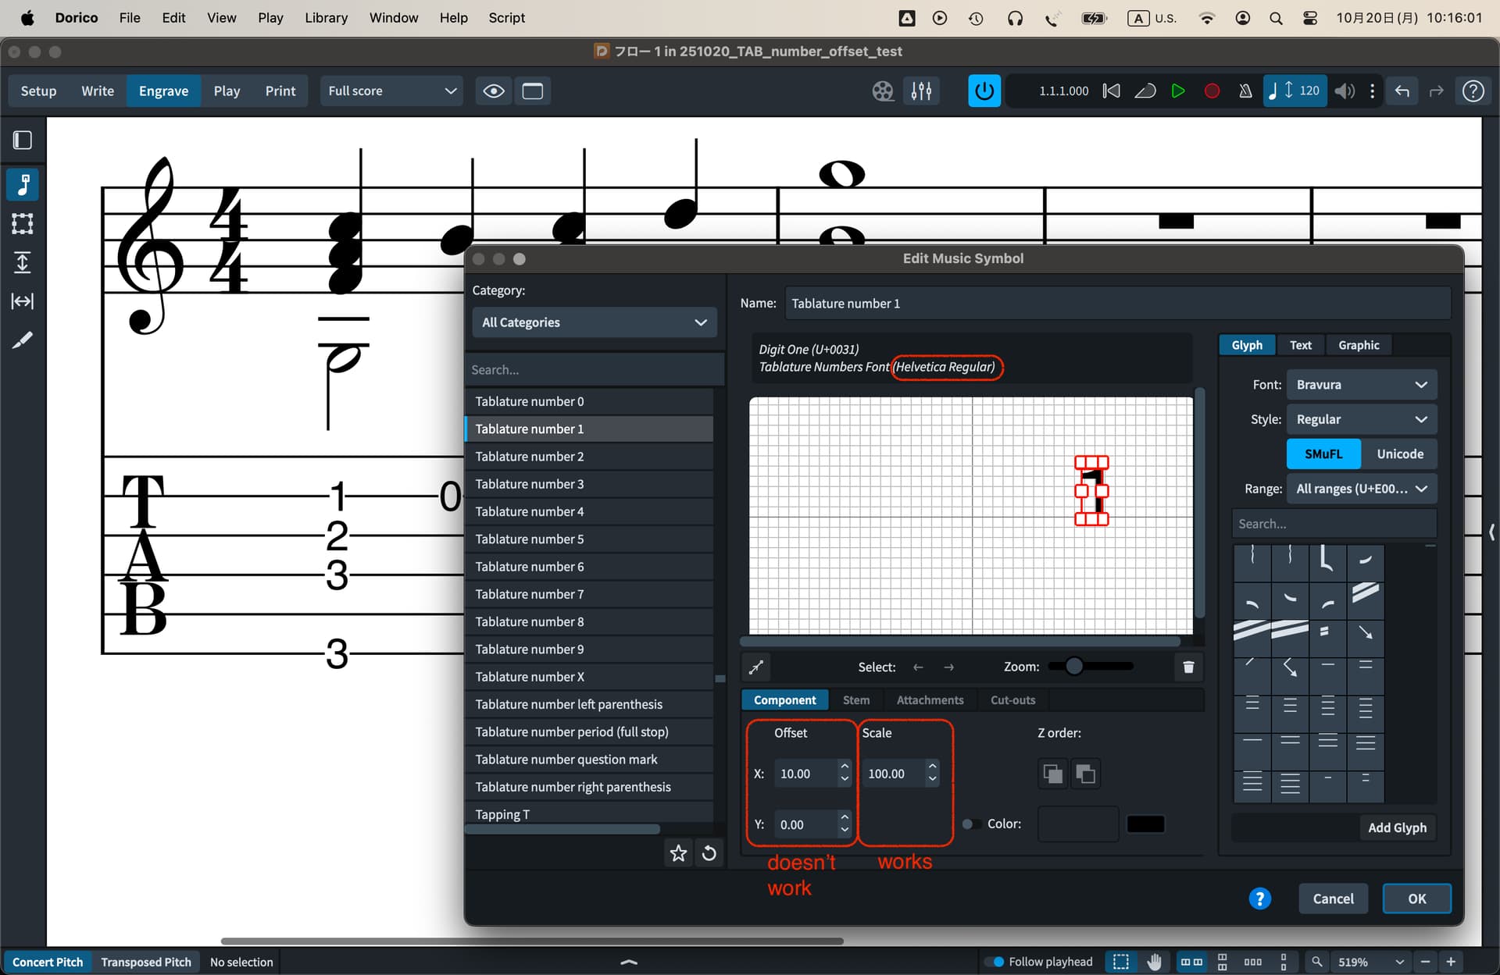Switch the glyph source to Unicode
Image resolution: width=1500 pixels, height=975 pixels.
click(1399, 454)
